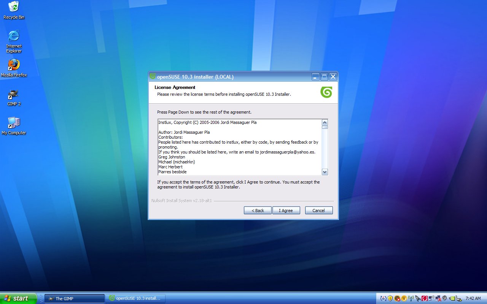Select the My Computer desktop icon
This screenshot has height=304, width=487.
pos(14,126)
